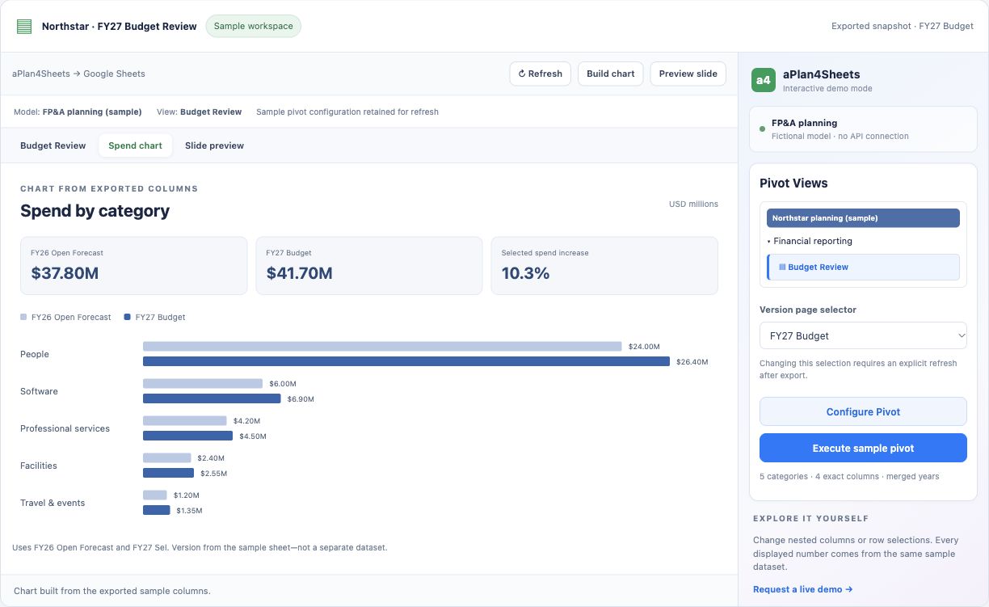
Task: Click the Travel & events $1.35M bar
Action: pyautogui.click(x=157, y=510)
